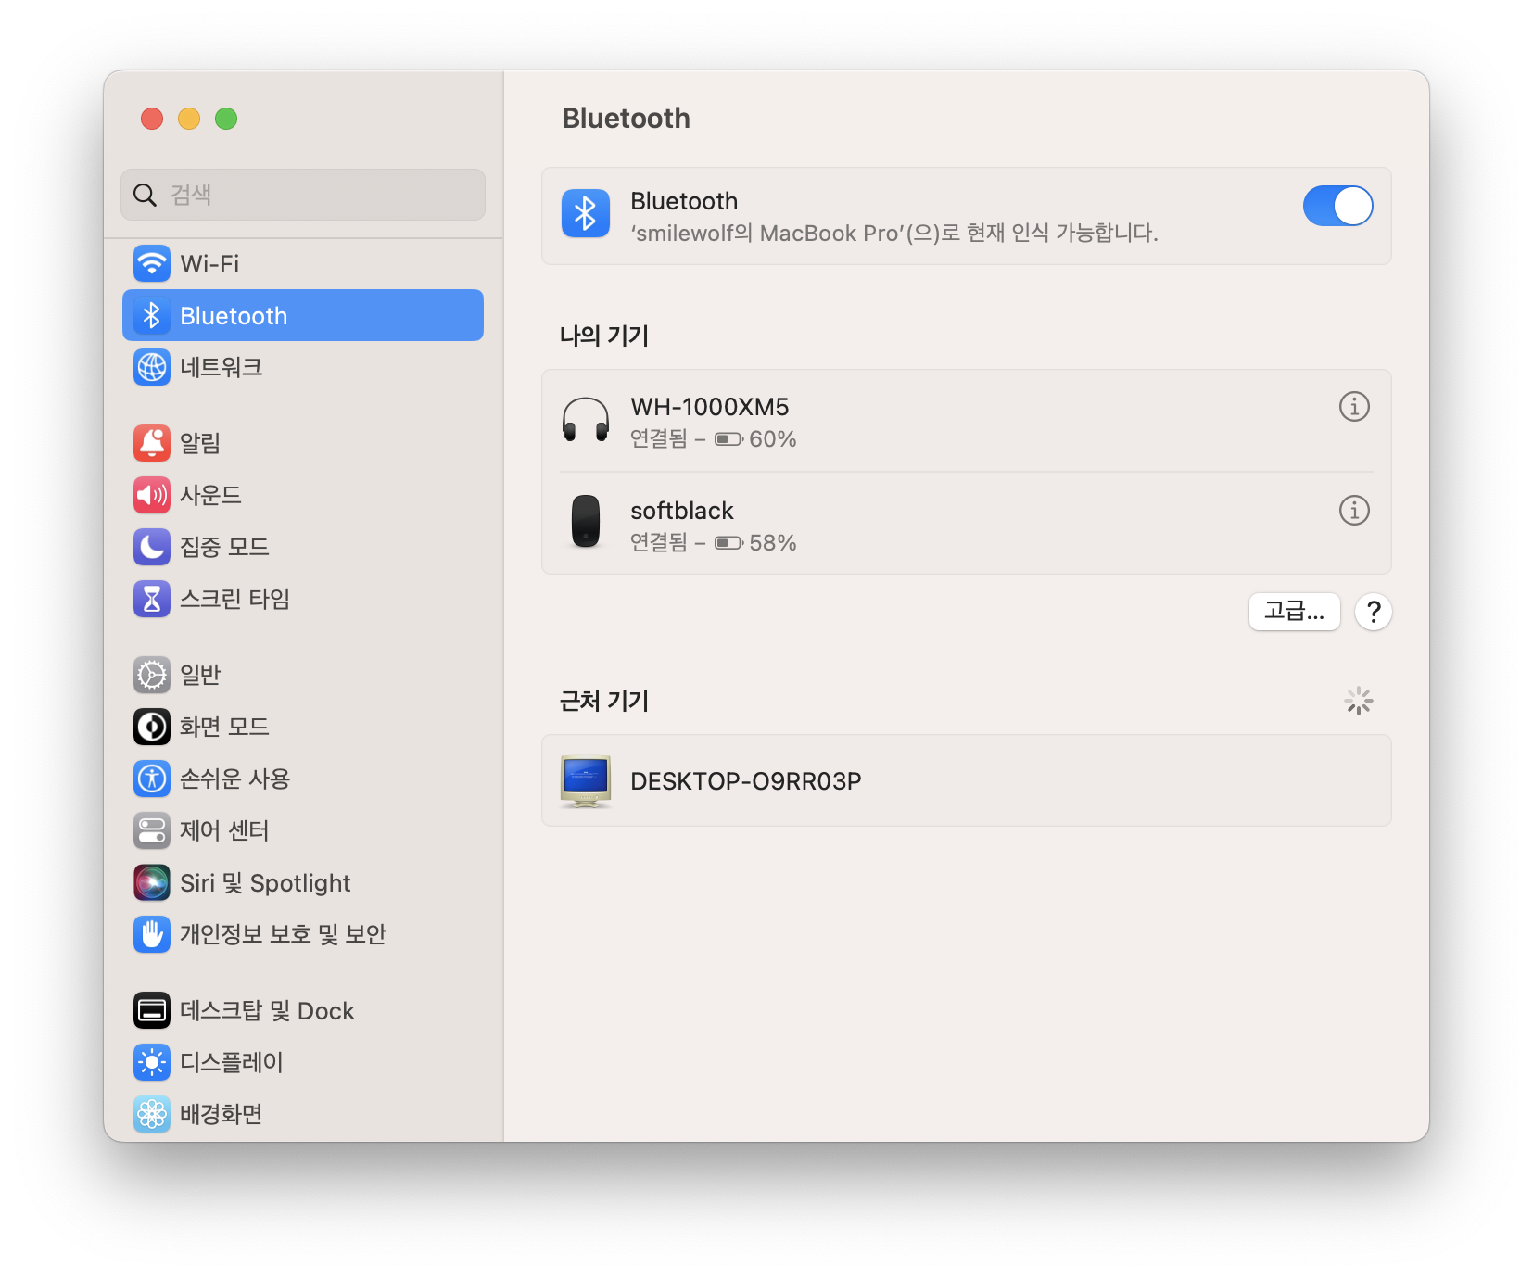Click the question mark help button
Image resolution: width=1533 pixels, height=1279 pixels.
[x=1374, y=612]
